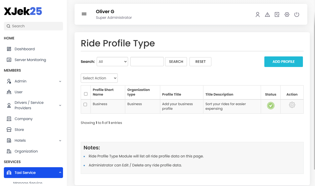Open the Hotels sidebar menu
The image size is (315, 186).
point(20,140)
